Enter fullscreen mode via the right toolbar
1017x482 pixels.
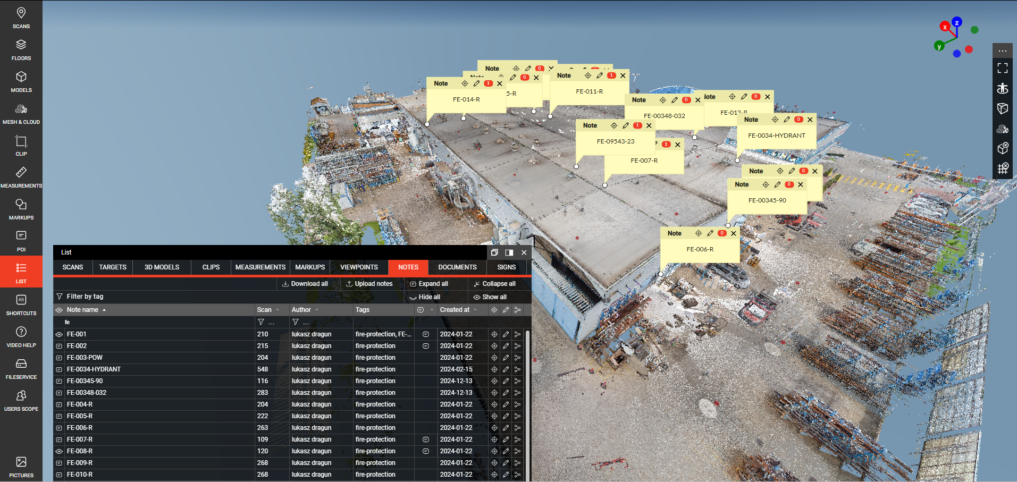point(1003,68)
